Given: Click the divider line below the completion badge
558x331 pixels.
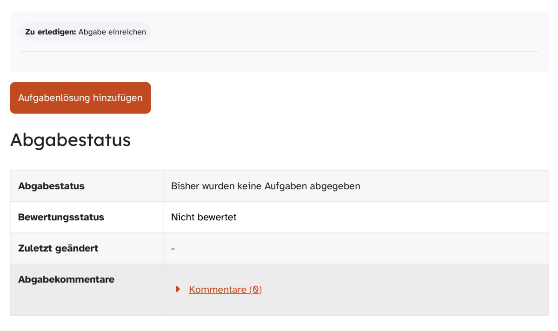Looking at the screenshot, I should [279, 51].
